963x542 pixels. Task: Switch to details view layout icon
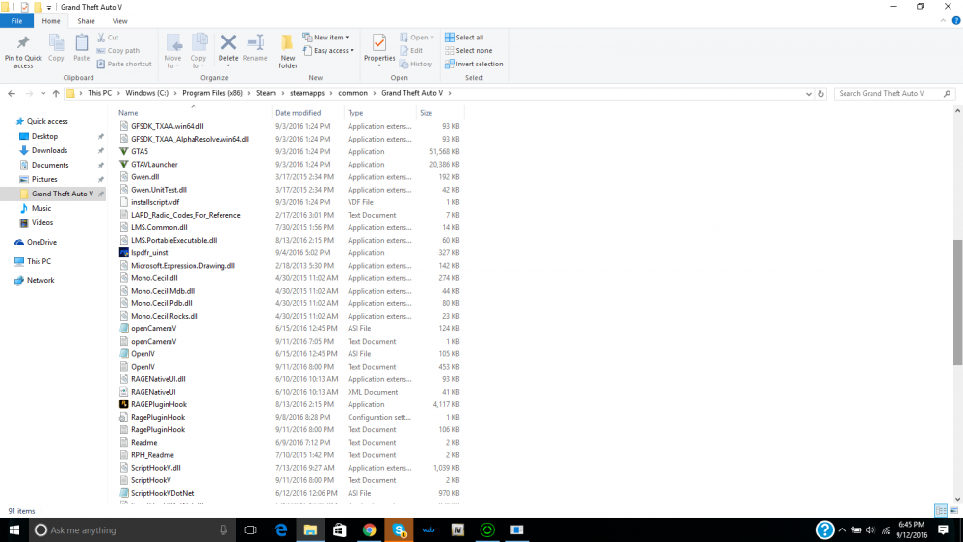940,510
